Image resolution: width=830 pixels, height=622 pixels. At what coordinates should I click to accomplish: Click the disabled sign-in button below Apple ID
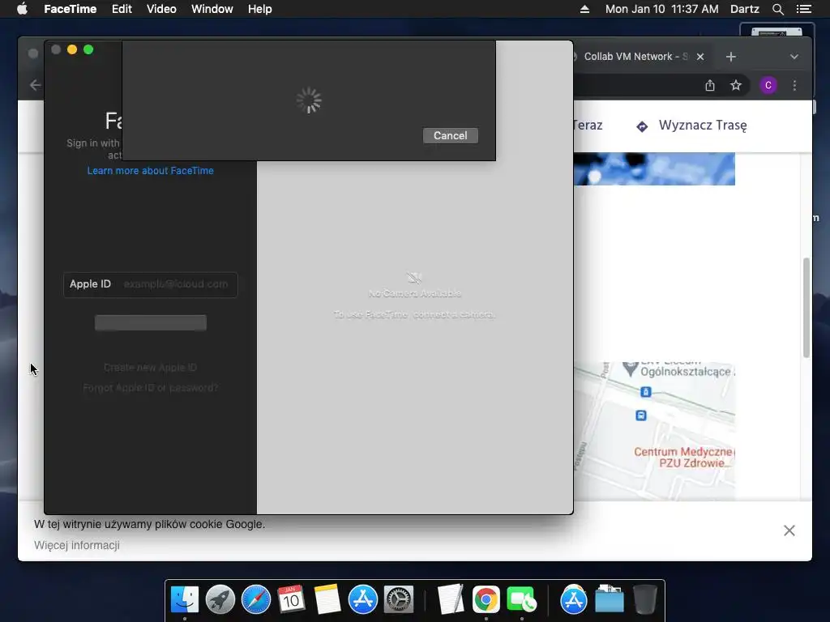(x=150, y=322)
